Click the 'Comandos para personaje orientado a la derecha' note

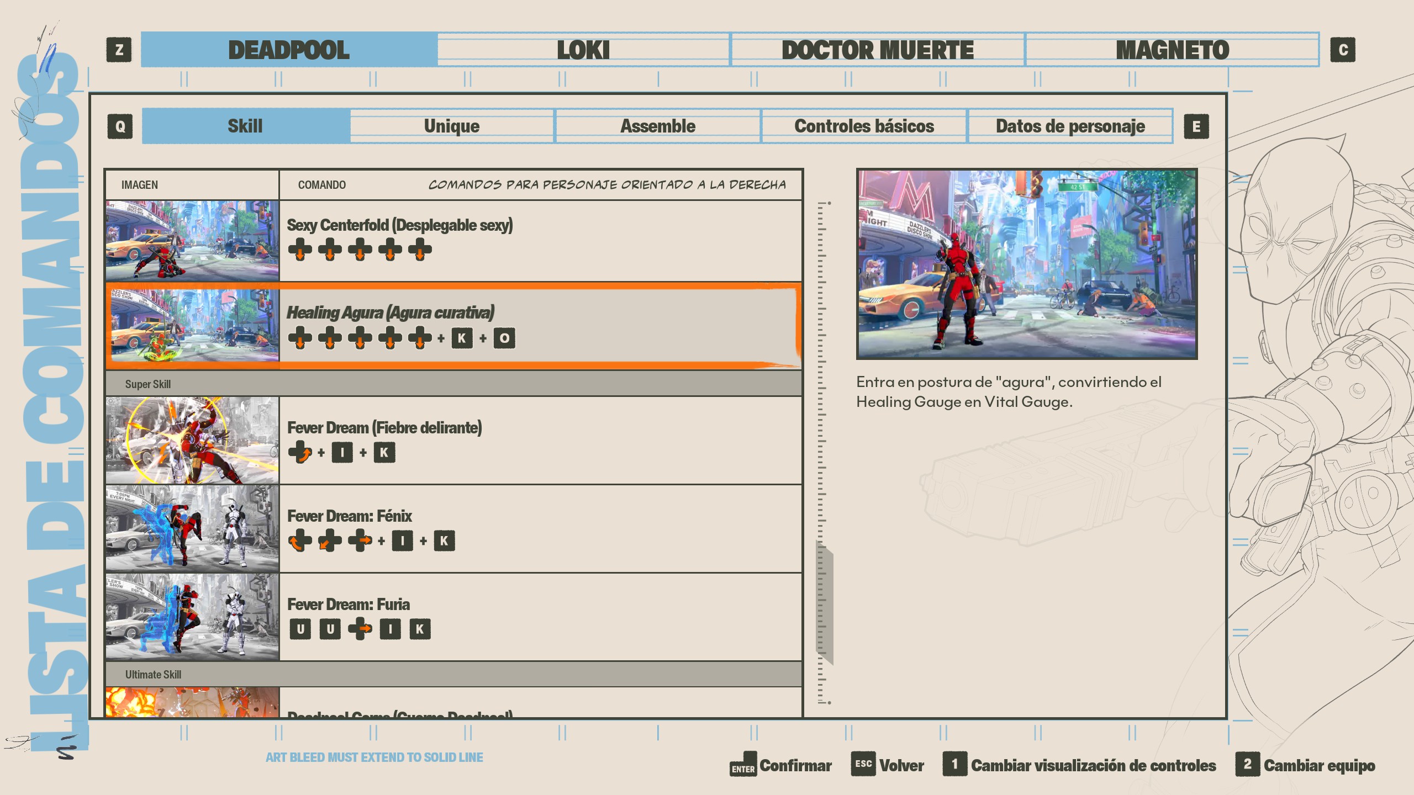click(607, 185)
